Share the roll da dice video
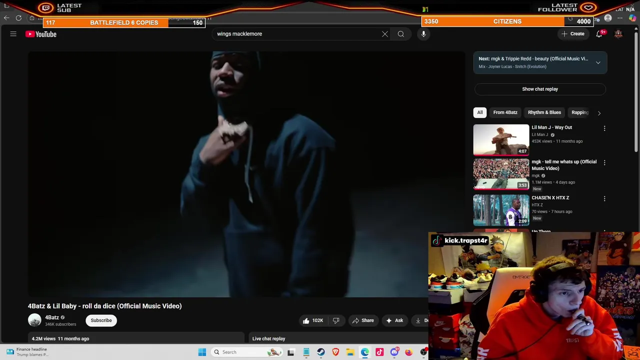This screenshot has width=640, height=360. click(363, 320)
